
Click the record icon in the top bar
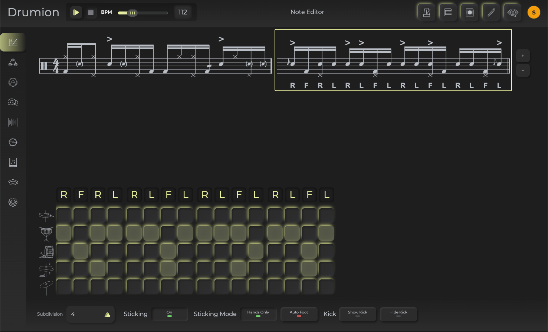coord(470,13)
